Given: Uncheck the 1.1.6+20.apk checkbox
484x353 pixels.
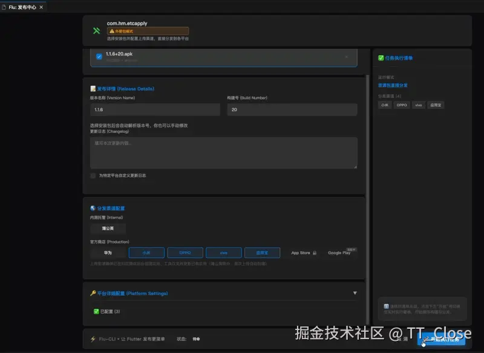Looking at the screenshot, I should click(99, 57).
